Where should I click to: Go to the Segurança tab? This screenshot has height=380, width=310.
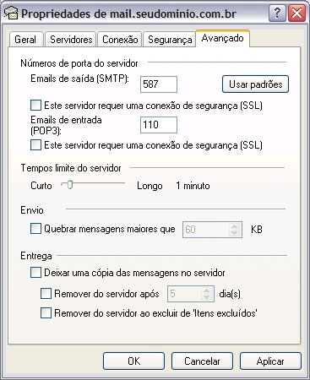[x=170, y=39]
